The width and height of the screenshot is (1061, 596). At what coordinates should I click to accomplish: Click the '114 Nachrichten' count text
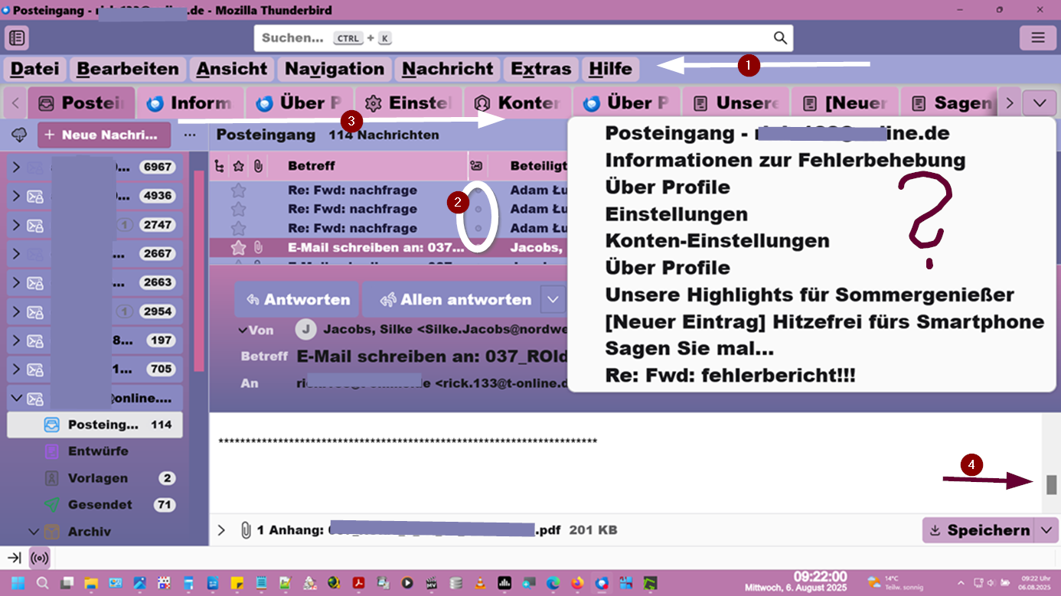(384, 135)
